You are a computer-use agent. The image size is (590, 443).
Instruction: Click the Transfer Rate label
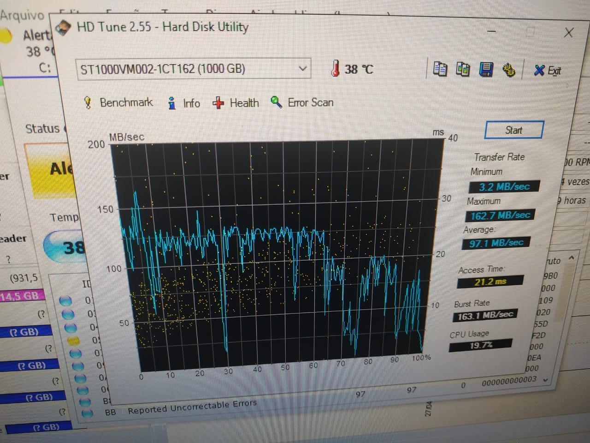coord(499,157)
